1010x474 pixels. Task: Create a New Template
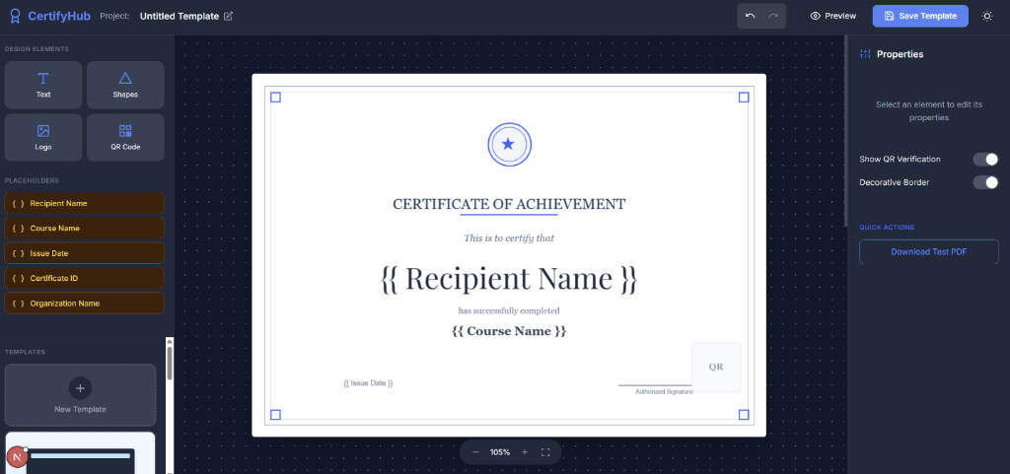(80, 395)
